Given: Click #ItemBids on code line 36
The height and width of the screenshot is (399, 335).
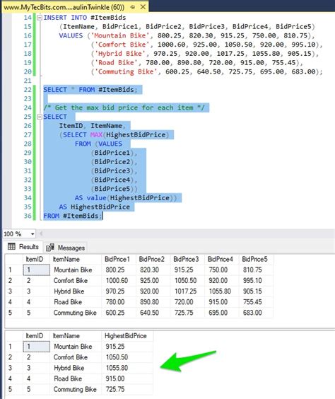Looking at the screenshot, I should coord(81,216).
